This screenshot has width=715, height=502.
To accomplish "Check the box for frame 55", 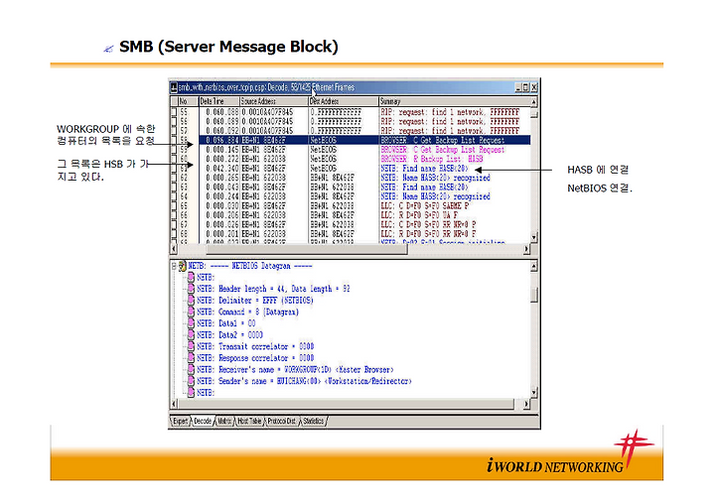I will click(174, 112).
